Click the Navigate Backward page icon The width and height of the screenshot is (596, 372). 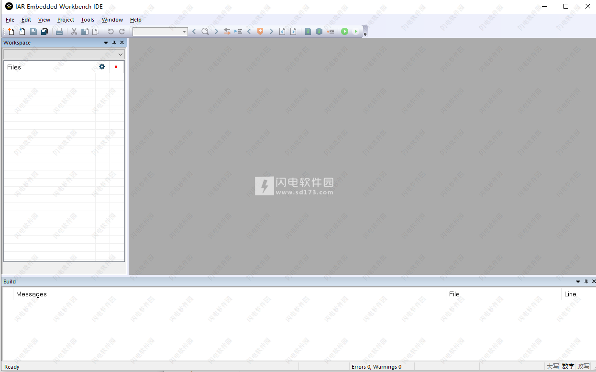tap(282, 32)
